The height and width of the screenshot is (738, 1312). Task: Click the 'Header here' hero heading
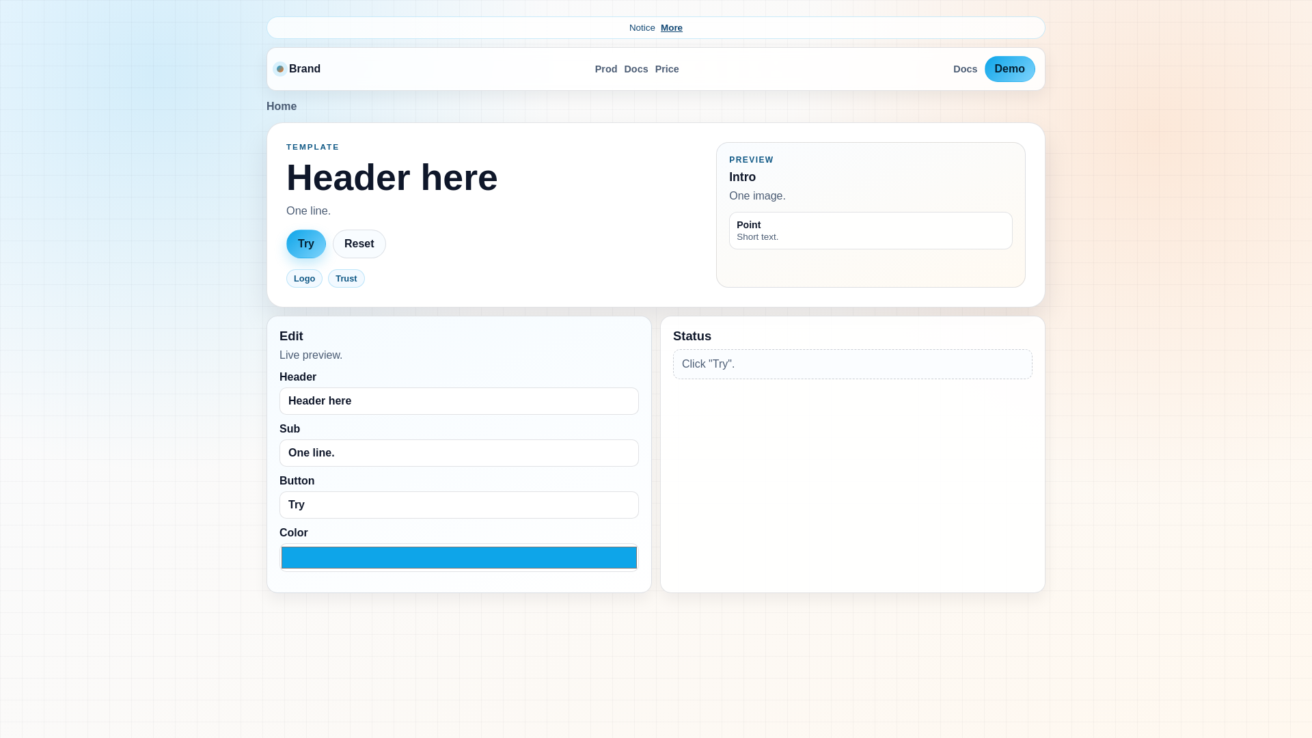coord(392,178)
